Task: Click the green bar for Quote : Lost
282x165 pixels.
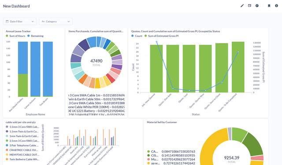Action: [189, 69]
